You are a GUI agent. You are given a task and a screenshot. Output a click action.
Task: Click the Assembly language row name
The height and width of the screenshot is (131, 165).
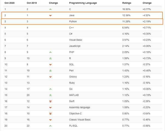tap(79, 107)
